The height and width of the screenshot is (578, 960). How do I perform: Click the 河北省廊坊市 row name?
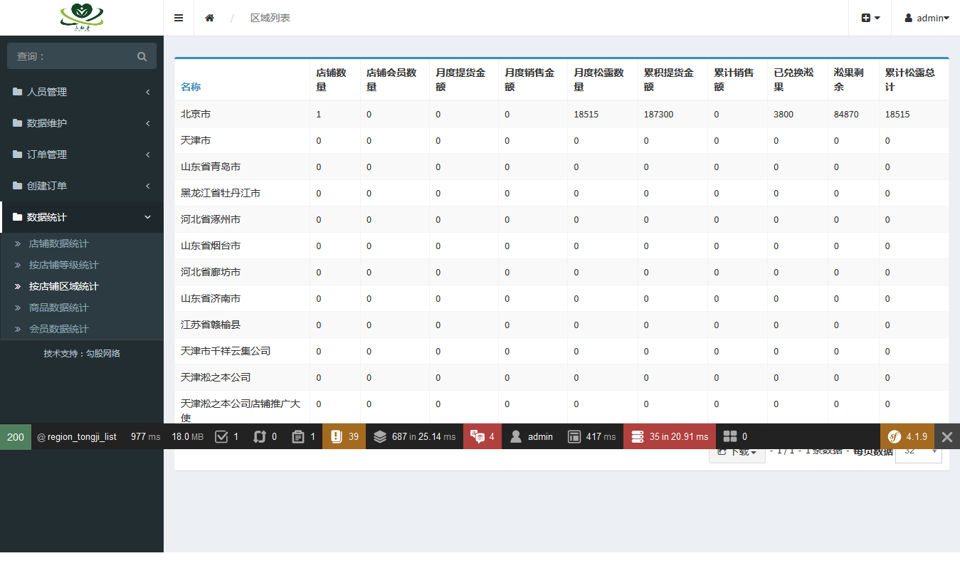211,272
